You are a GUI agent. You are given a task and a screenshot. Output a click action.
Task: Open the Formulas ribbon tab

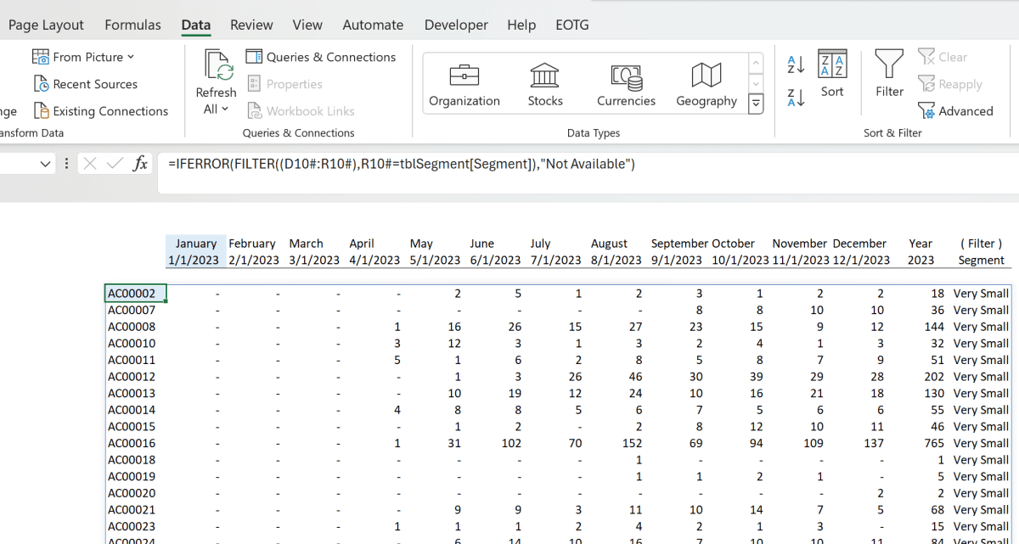coord(132,25)
